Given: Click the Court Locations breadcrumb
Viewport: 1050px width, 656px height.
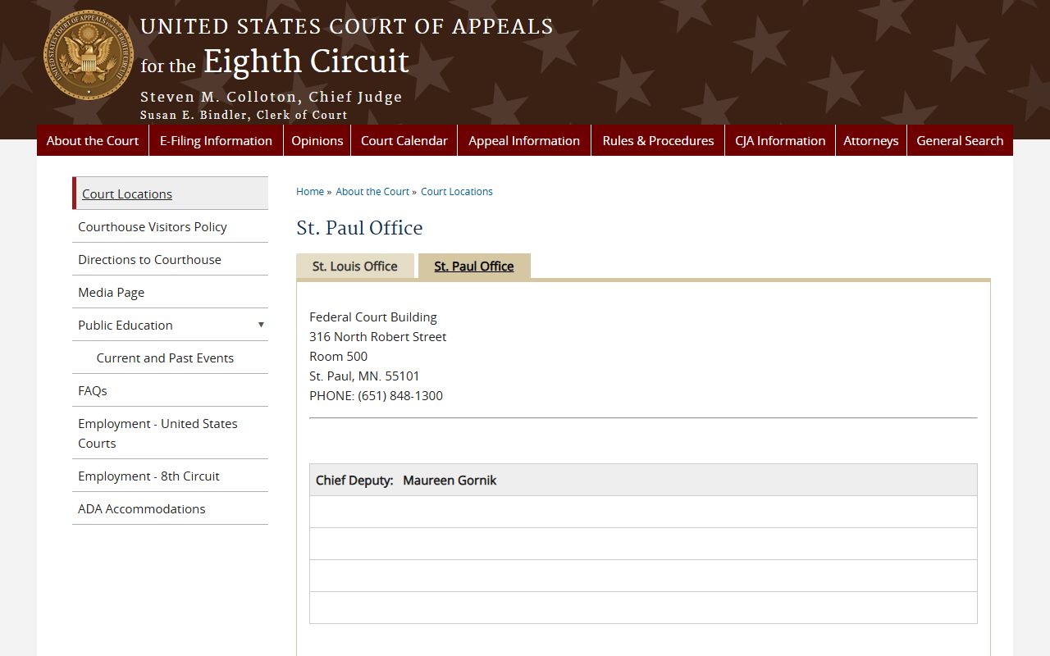Looking at the screenshot, I should click(457, 191).
